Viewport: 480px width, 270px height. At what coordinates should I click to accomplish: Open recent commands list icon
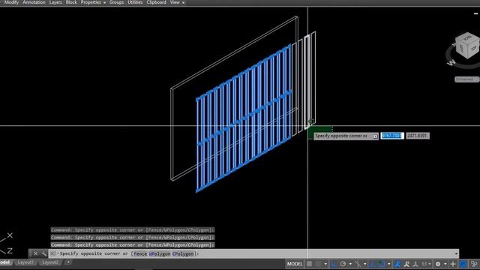[53, 253]
